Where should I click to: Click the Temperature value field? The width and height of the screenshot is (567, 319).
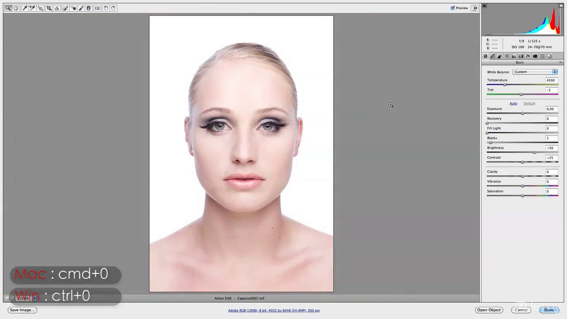pos(551,81)
